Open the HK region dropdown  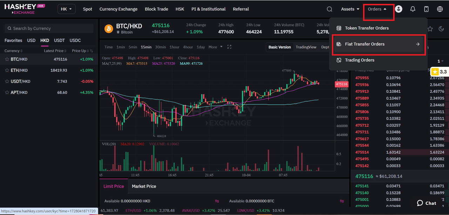66,9
